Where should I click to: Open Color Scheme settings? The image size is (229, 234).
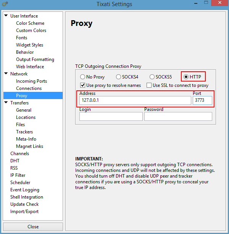coord(30,23)
